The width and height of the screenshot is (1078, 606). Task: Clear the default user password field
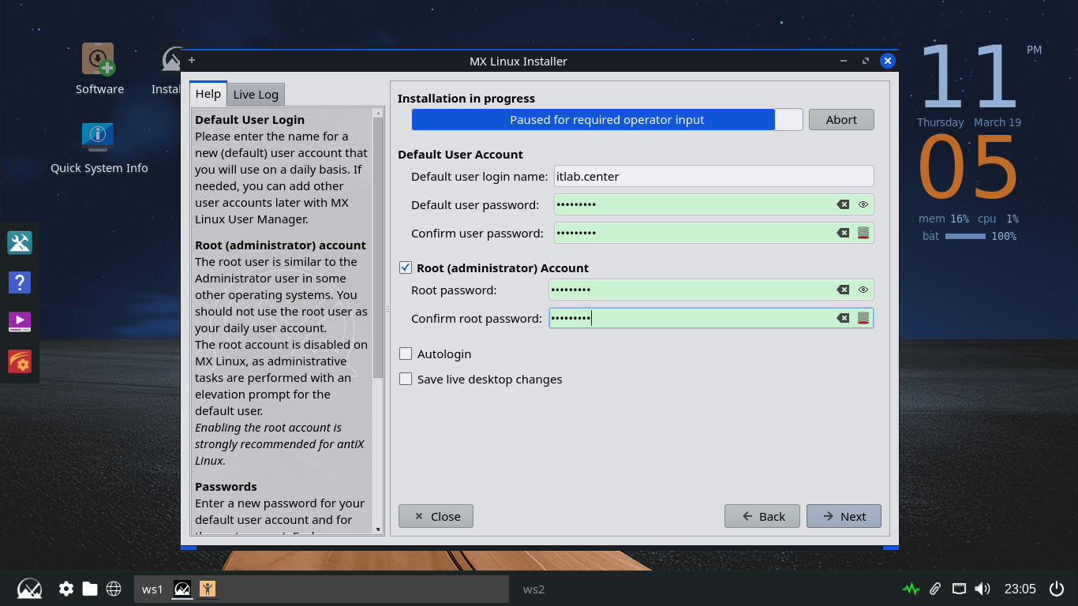pos(843,204)
